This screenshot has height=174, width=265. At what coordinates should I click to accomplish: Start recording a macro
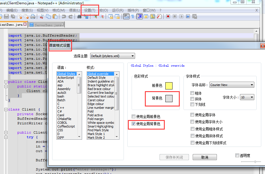[167, 16]
